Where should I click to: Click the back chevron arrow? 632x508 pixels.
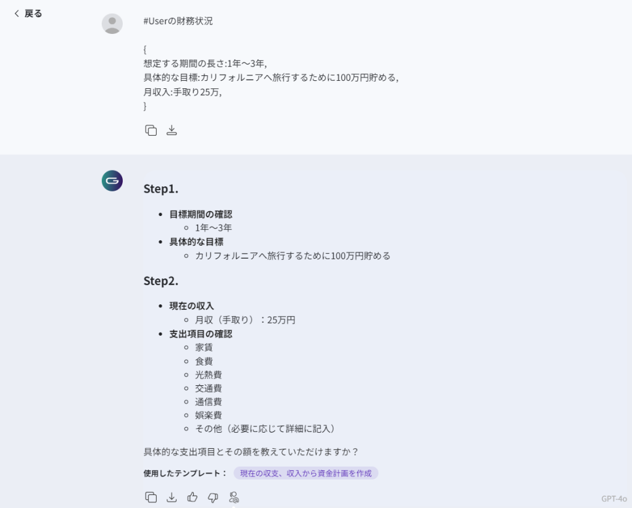point(17,14)
